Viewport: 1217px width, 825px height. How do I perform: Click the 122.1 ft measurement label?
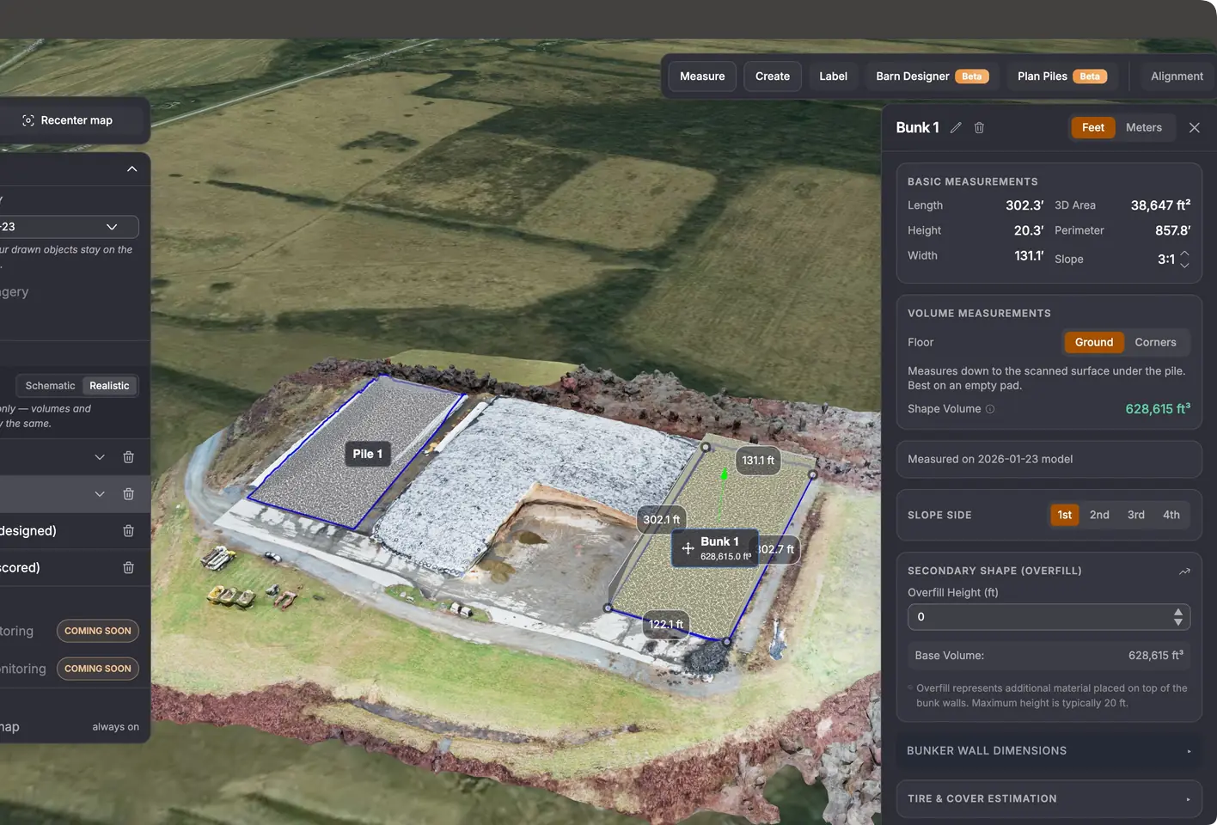[x=666, y=625]
